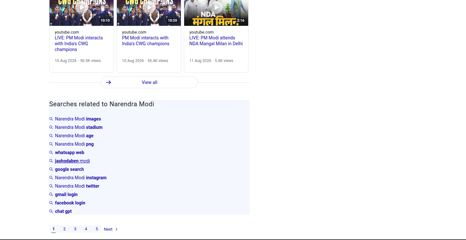Screen dimensions: 466x240
Task: Go to results page 5
Action: click(x=97, y=229)
